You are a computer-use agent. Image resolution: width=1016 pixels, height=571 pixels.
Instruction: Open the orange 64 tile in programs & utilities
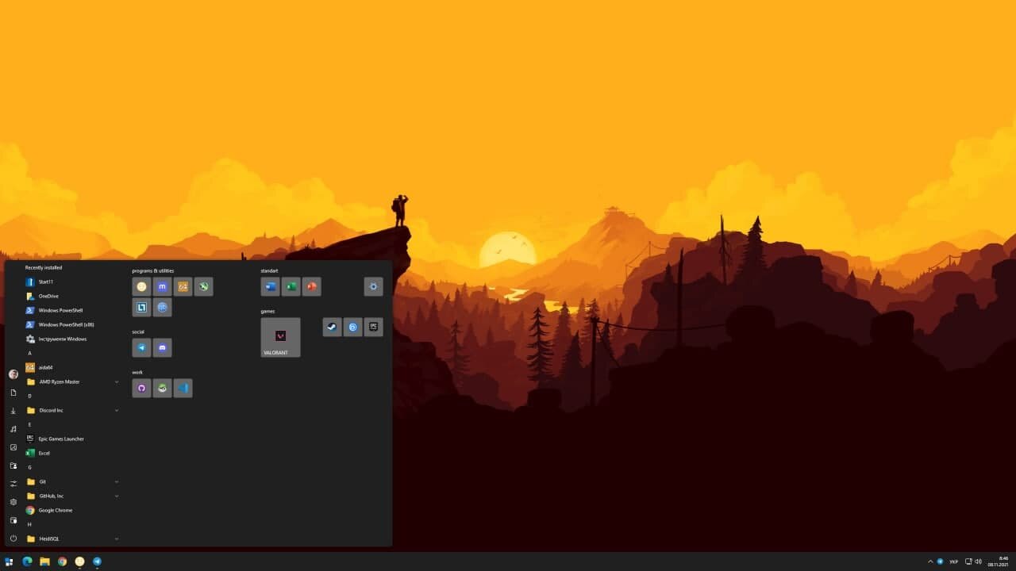tap(183, 286)
